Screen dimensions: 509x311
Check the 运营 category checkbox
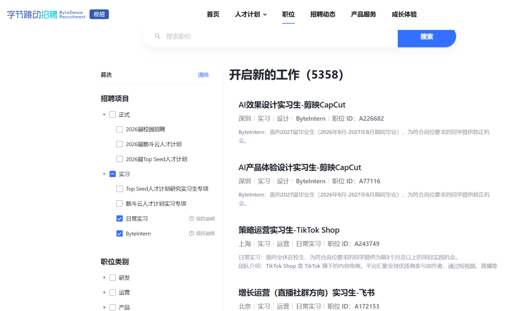click(x=113, y=293)
